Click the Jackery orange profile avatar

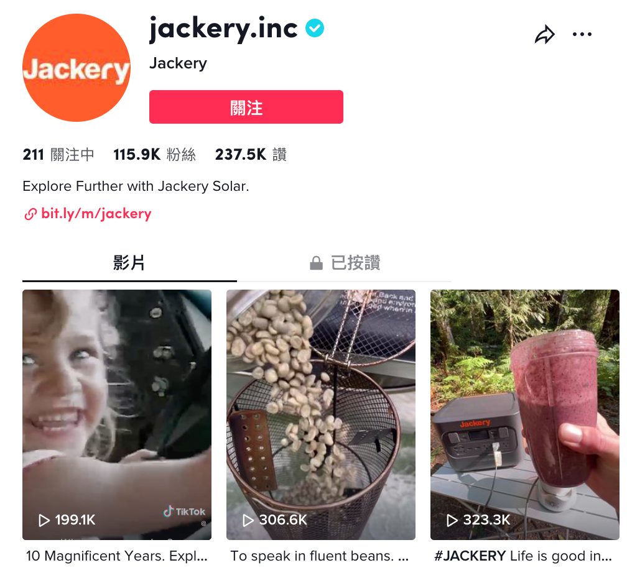[x=77, y=68]
